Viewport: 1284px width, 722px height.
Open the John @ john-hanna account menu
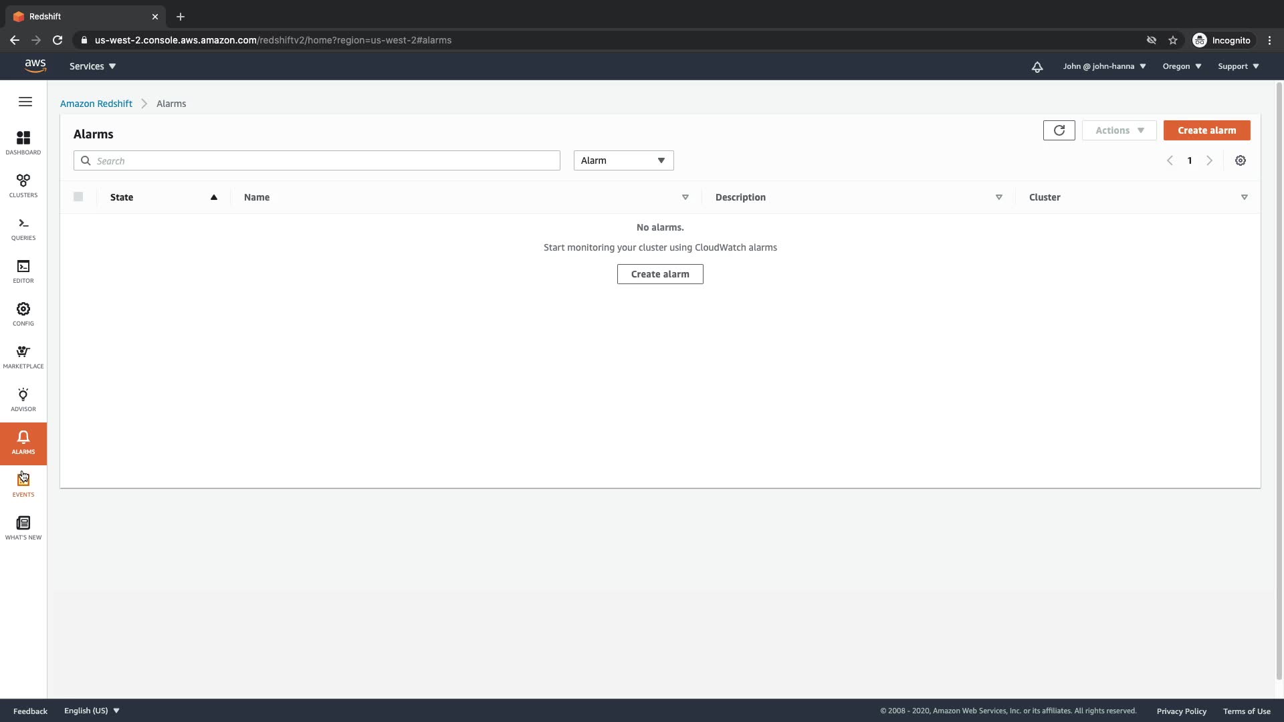click(1104, 66)
